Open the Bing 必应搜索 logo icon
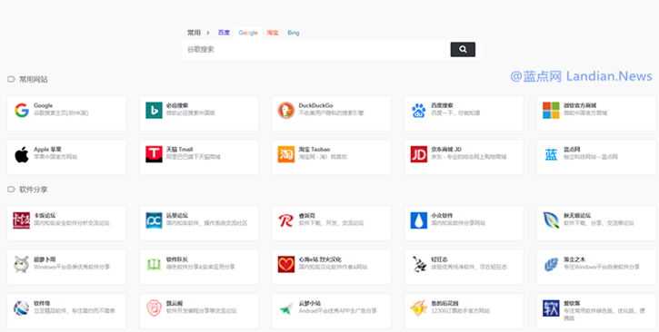Viewport: 659px width, 332px height. 154,111
